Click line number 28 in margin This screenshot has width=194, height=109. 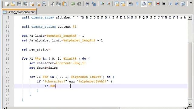(x=7, y=104)
